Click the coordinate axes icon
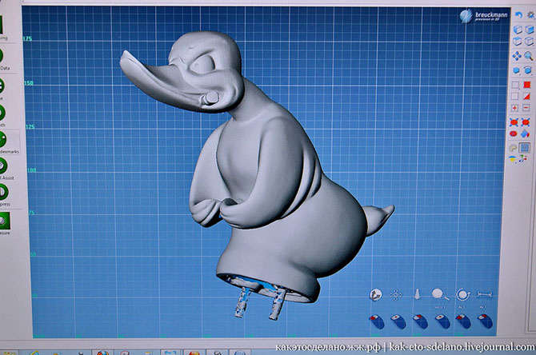This screenshot has width=536, height=355. pyautogui.click(x=523, y=158)
